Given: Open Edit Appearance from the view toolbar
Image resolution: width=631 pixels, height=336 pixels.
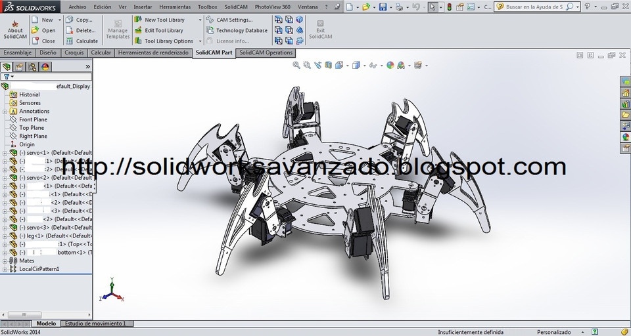Looking at the screenshot, I should tap(390, 65).
